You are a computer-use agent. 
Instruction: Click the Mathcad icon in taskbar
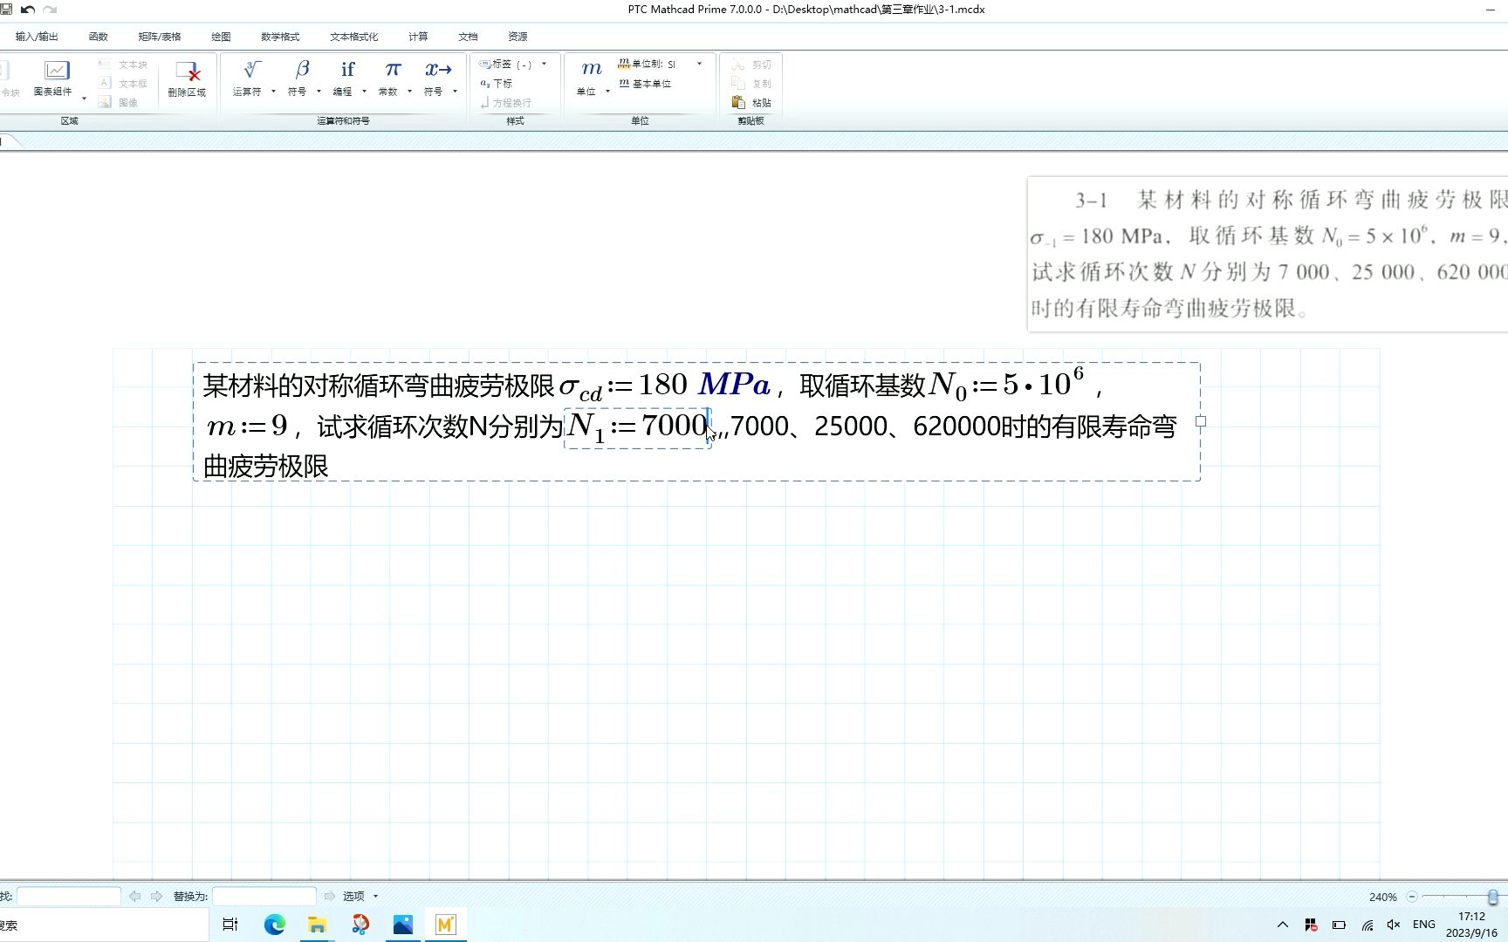point(445,925)
